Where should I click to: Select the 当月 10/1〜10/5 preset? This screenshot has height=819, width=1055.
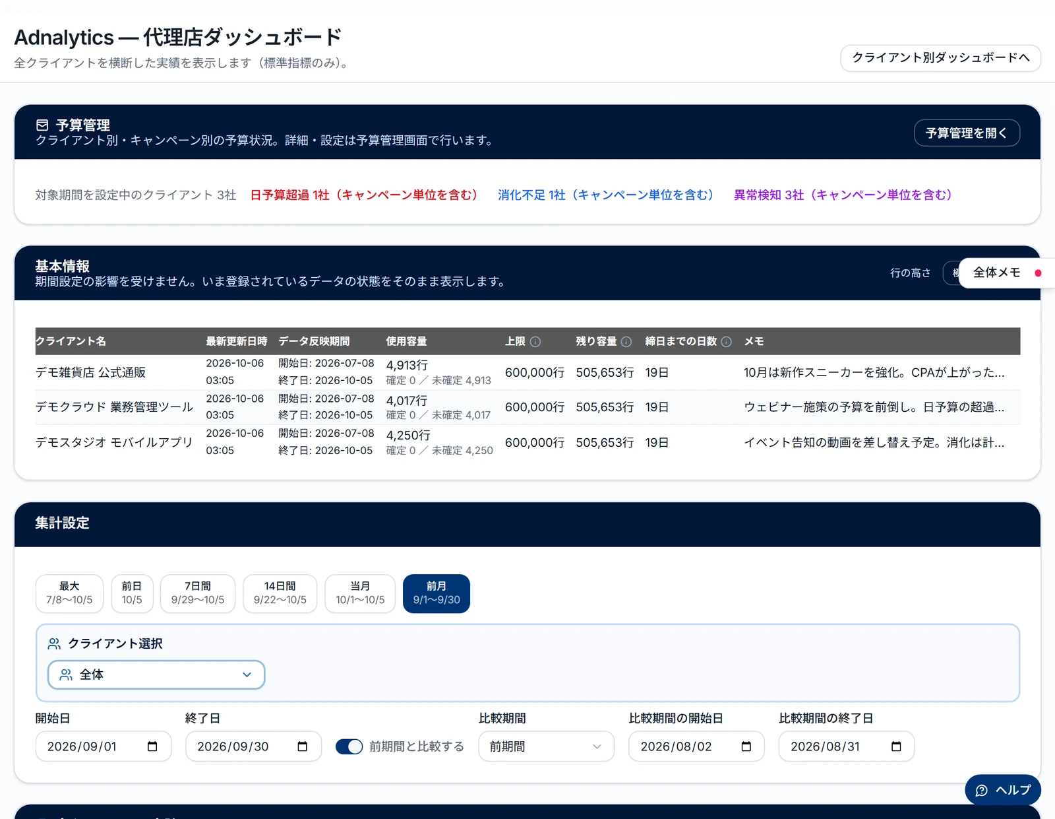pos(360,593)
